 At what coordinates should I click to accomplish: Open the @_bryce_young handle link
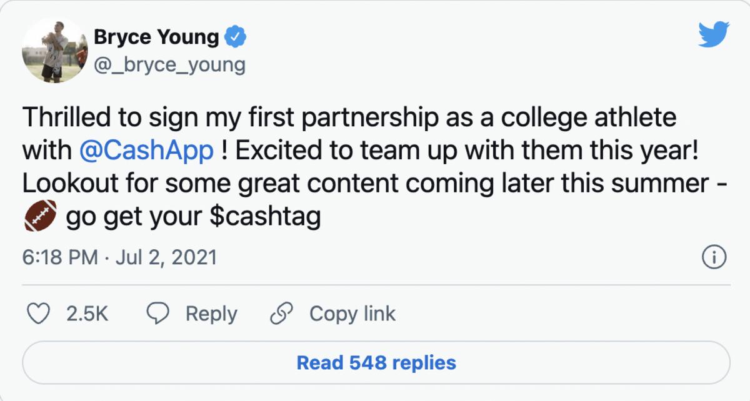(169, 64)
